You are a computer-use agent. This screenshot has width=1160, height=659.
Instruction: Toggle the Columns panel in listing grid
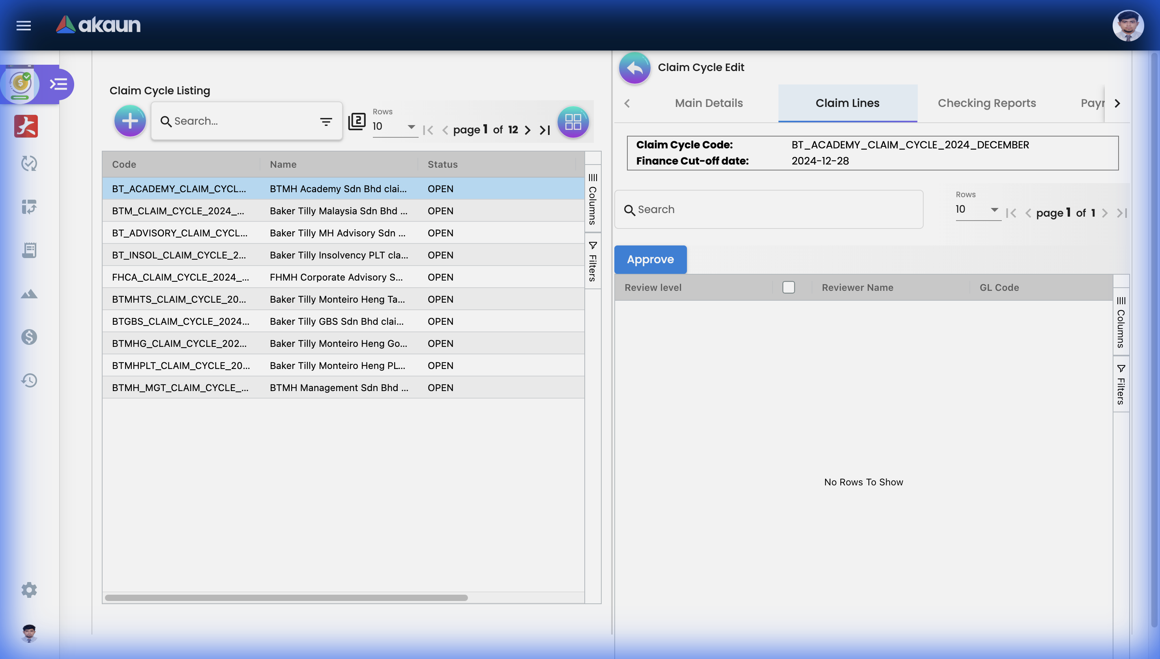click(x=592, y=199)
